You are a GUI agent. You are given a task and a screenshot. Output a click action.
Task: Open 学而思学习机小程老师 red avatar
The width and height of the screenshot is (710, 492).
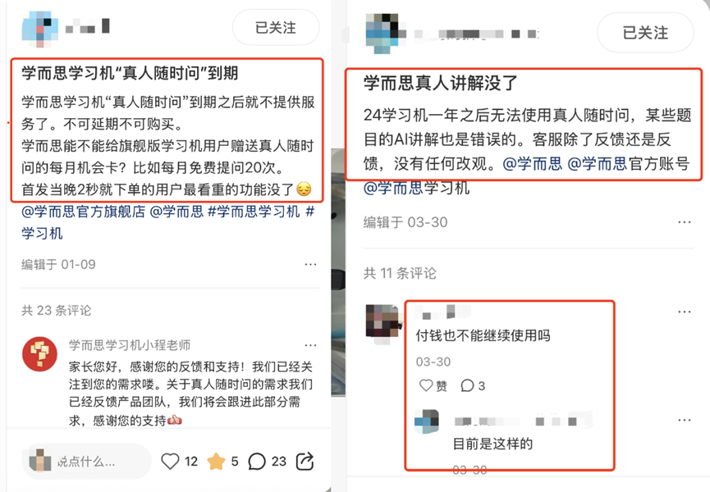pos(40,354)
